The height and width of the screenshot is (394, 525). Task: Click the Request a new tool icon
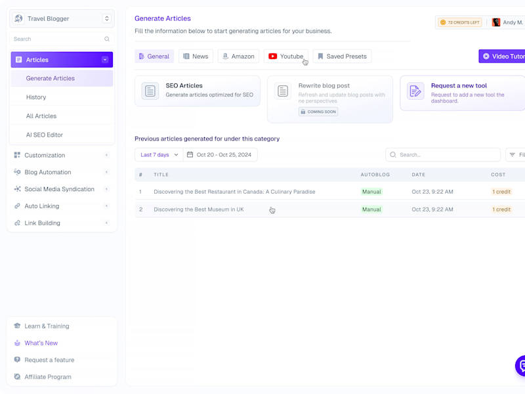[x=415, y=91]
